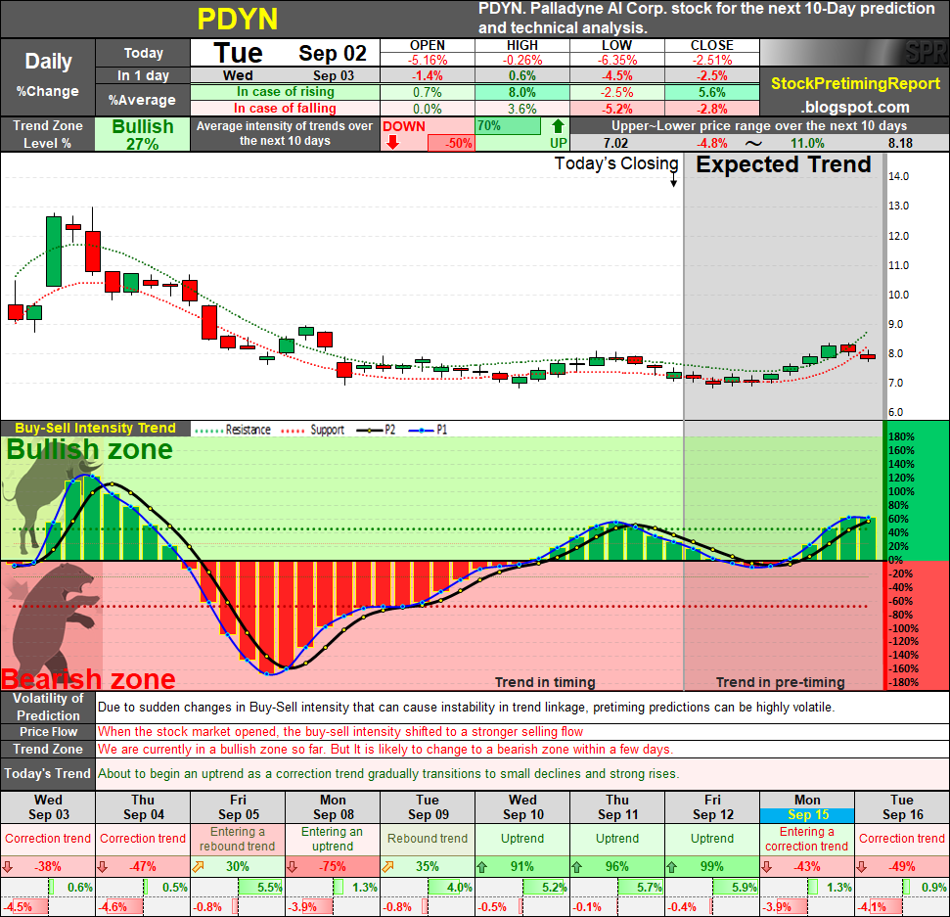Viewport: 950px width, 917px height.
Task: Click the PDYN ticker title
Action: (x=238, y=20)
